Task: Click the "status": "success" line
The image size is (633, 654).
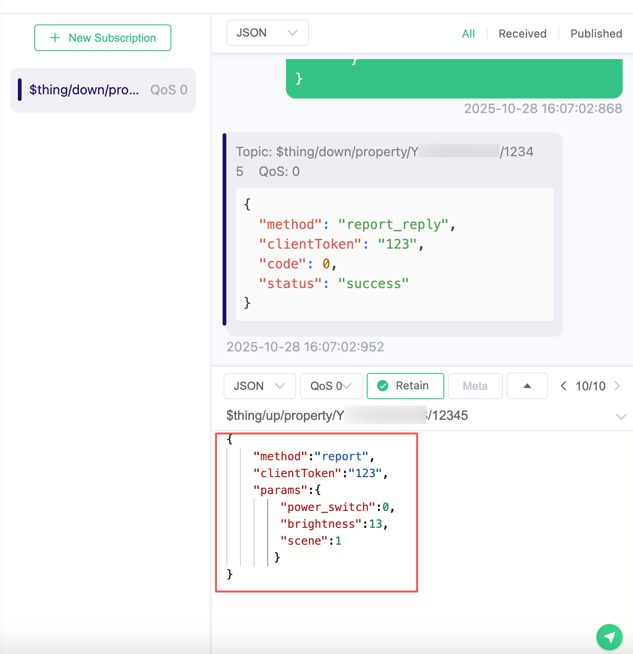Action: pyautogui.click(x=334, y=284)
